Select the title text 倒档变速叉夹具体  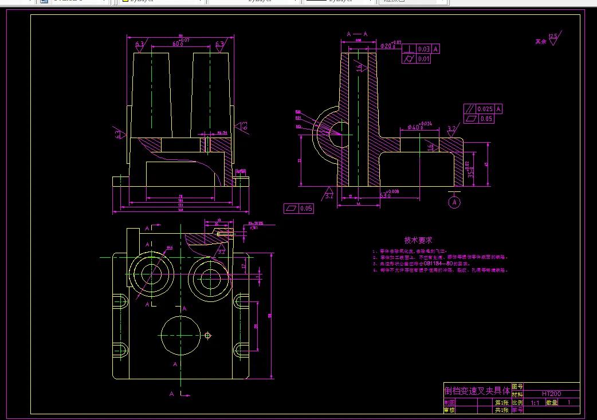[x=477, y=391]
